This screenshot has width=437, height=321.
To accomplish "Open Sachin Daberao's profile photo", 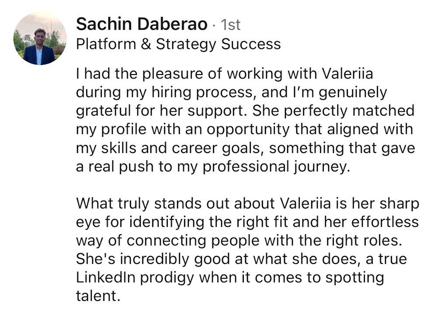I will [40, 39].
